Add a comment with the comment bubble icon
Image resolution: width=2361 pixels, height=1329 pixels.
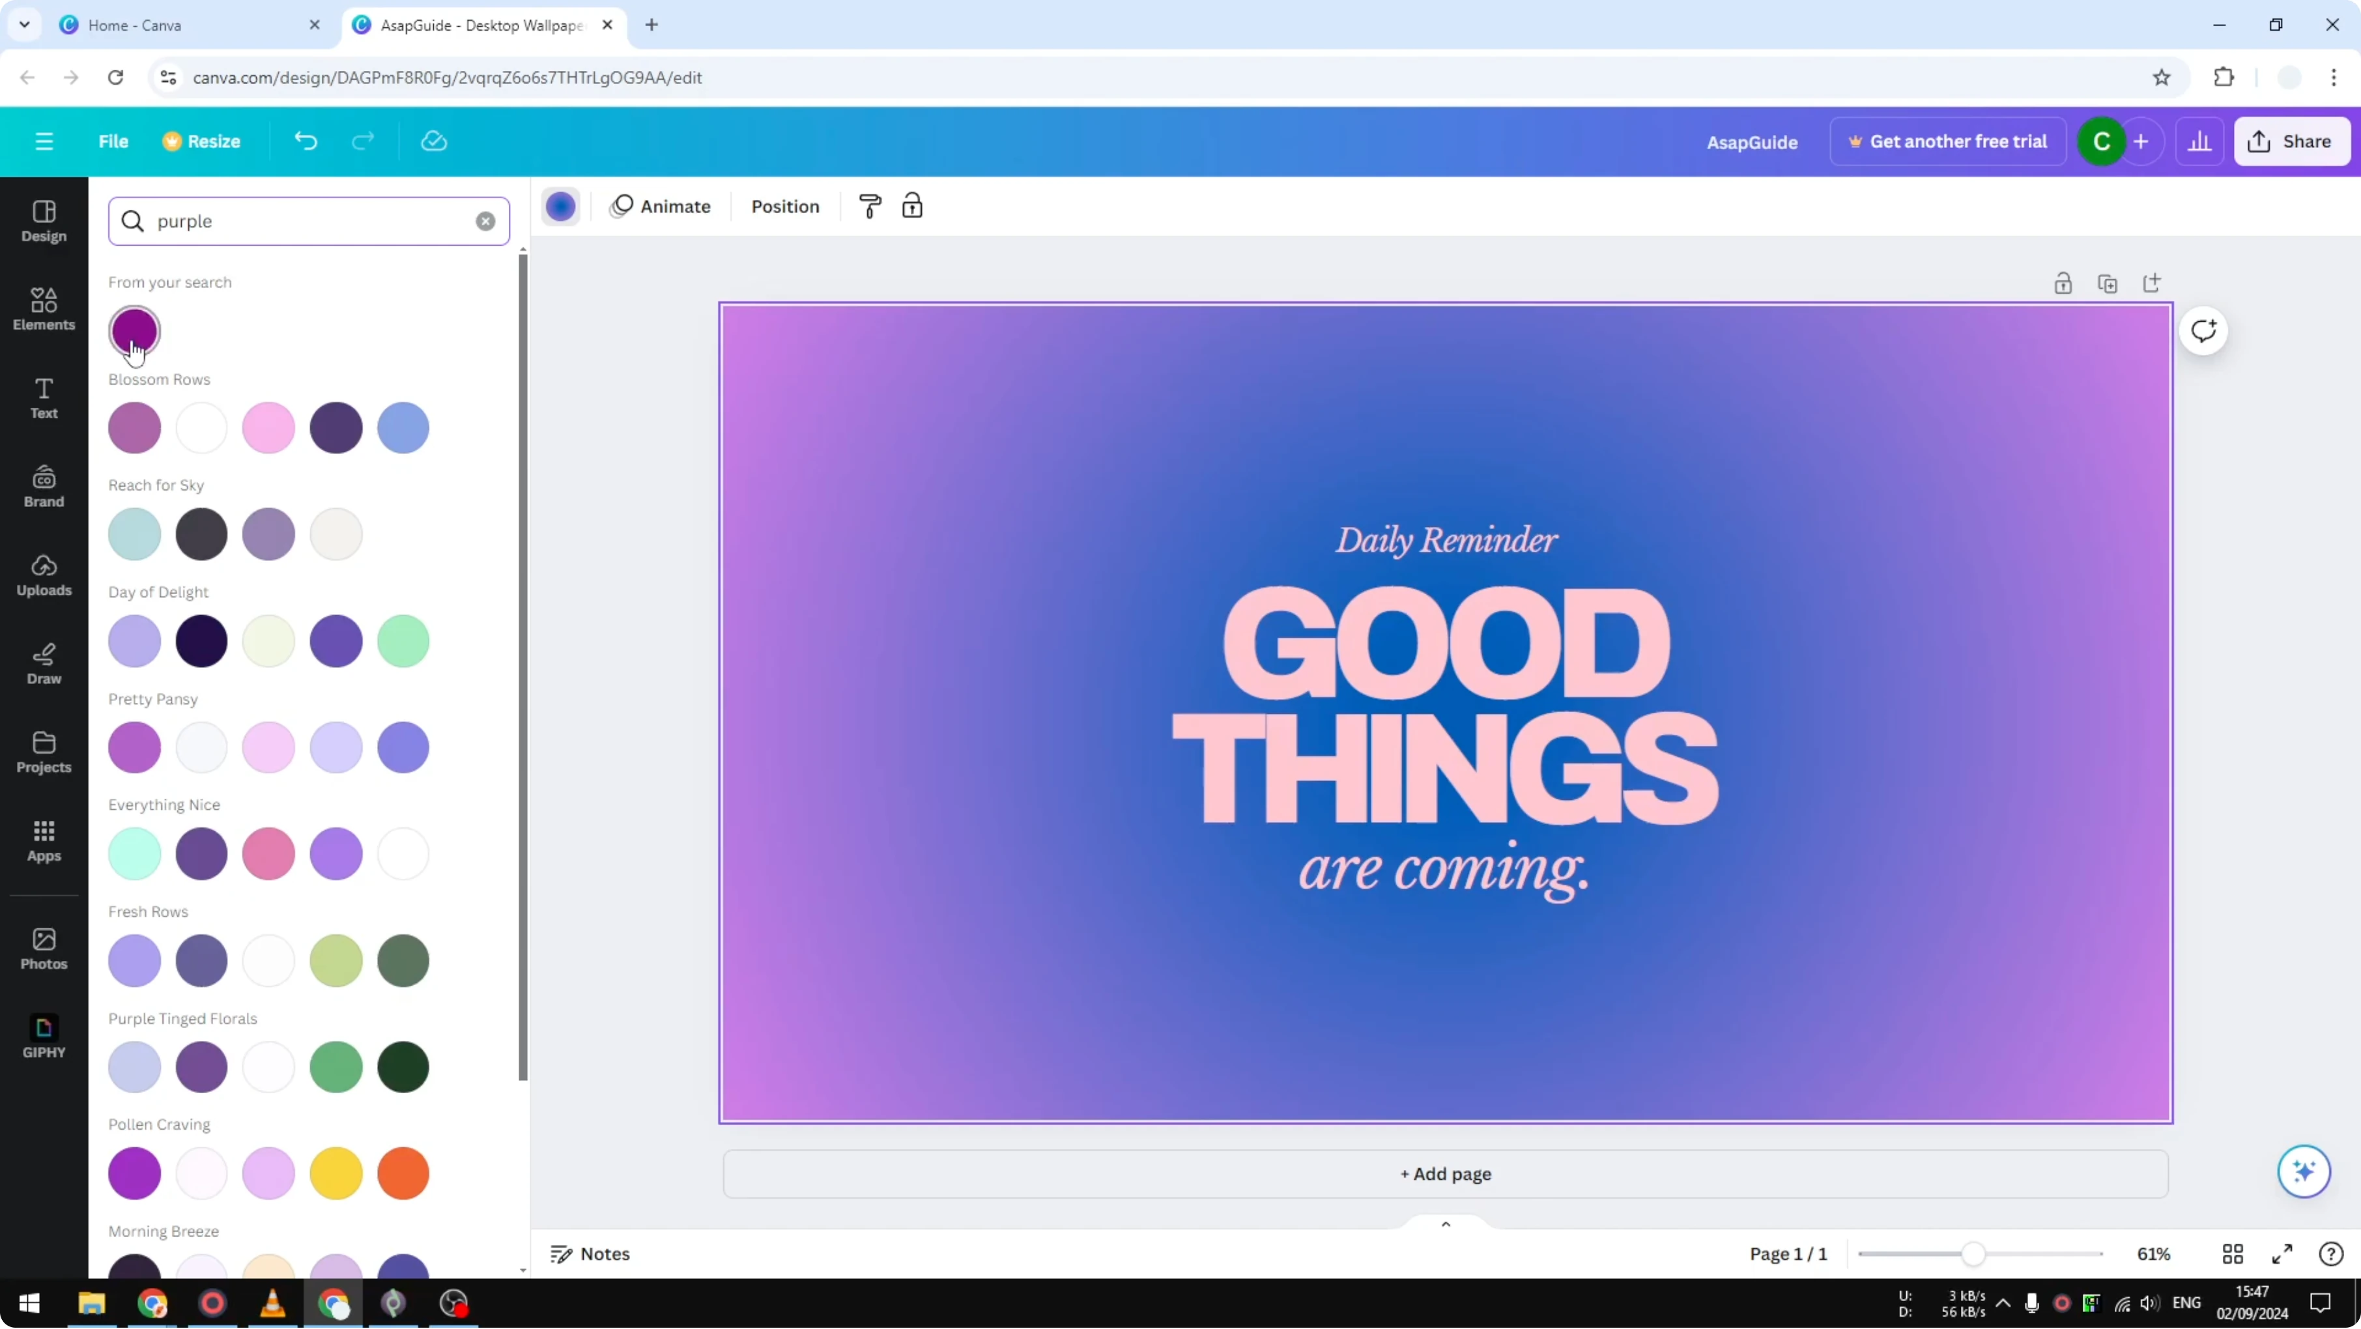tap(2203, 331)
